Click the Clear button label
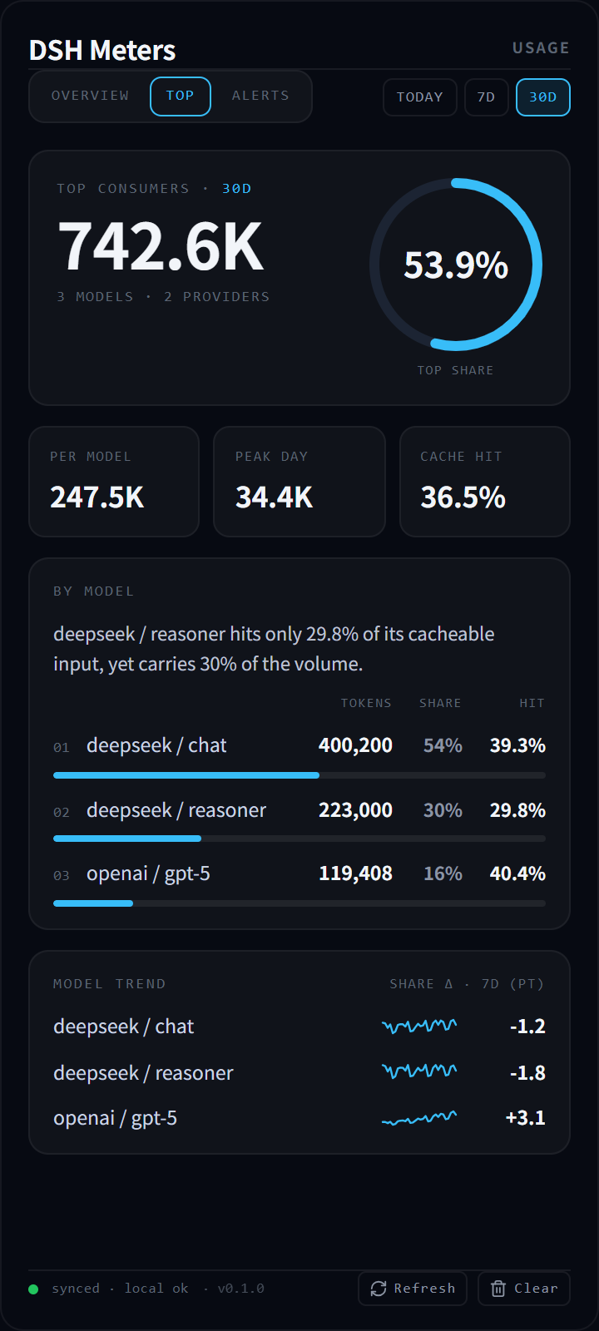The height and width of the screenshot is (1331, 599). pos(536,1289)
